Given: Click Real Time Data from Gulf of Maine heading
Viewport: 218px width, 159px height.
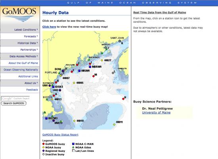Looking at the screenshot, I should click(x=160, y=12).
